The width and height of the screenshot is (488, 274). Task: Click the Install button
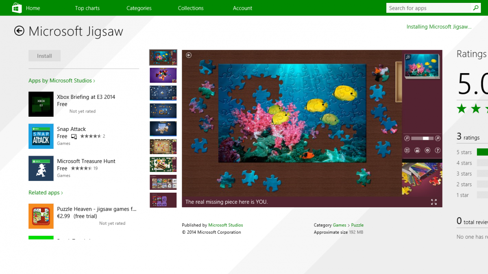point(44,56)
